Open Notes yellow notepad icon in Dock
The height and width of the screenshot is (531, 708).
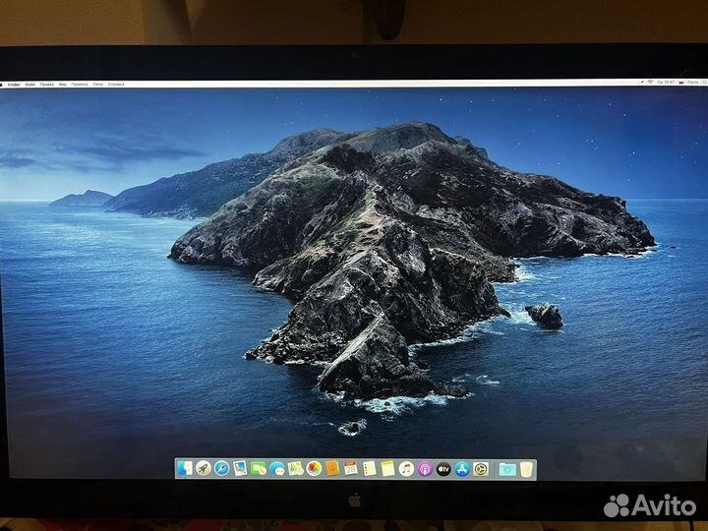pos(387,469)
